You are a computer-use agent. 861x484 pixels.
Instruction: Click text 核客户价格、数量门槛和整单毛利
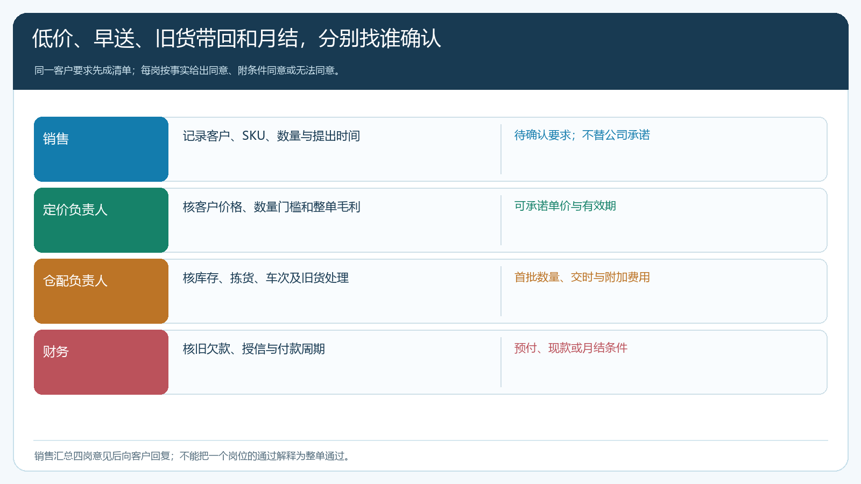coord(271,207)
